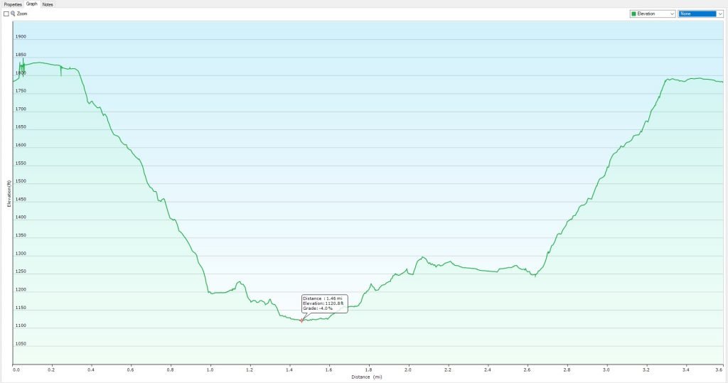
Task: Click the 3.0 distance axis value
Action: (x=606, y=370)
